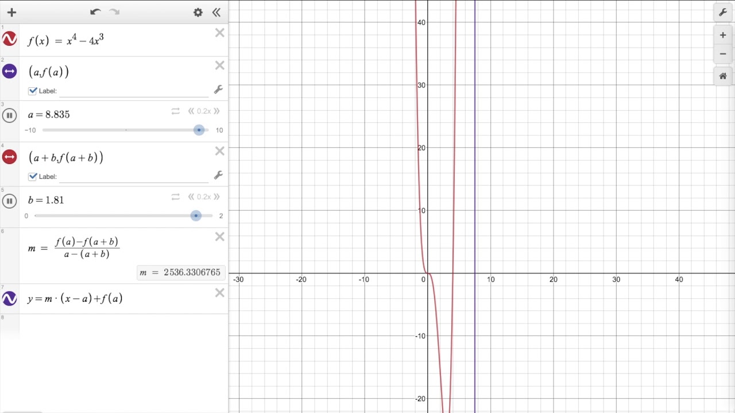Click the m = 2536.3306765 result value

[180, 272]
